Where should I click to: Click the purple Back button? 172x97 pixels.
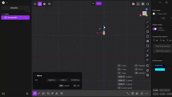[x=99, y=4]
